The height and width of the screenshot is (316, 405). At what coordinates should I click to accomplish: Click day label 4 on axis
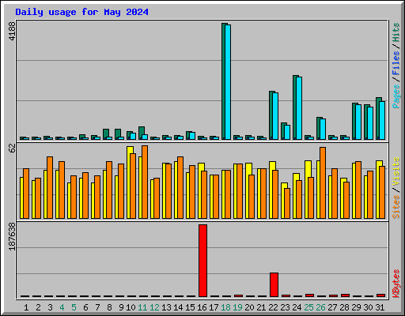[62, 307]
